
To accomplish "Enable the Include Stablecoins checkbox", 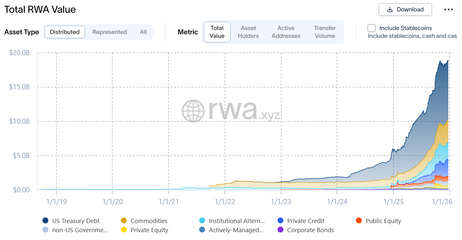I will (372, 28).
